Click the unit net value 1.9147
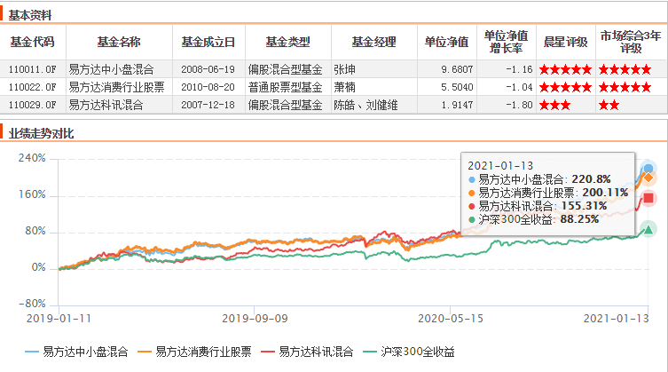 (457, 105)
